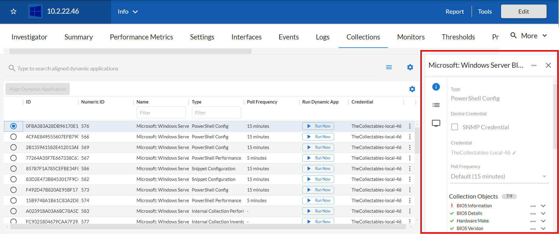Image resolution: width=559 pixels, height=234 pixels.
Task: Click the monitor device icon in panel
Action: coord(436,123)
